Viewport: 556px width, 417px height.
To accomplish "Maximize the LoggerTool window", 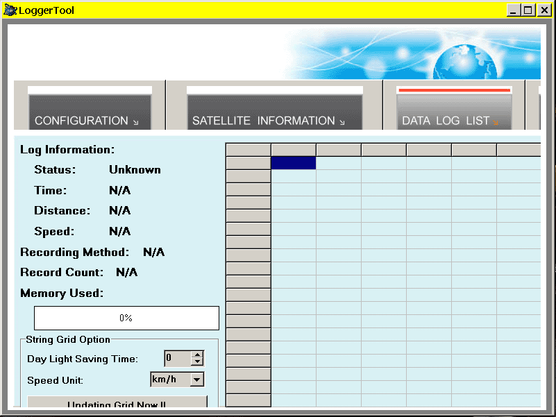I will [x=528, y=10].
